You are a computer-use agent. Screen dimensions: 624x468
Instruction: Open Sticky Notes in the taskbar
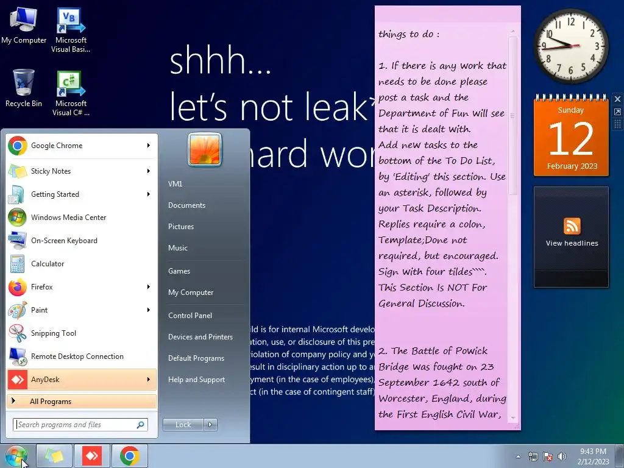(54, 456)
